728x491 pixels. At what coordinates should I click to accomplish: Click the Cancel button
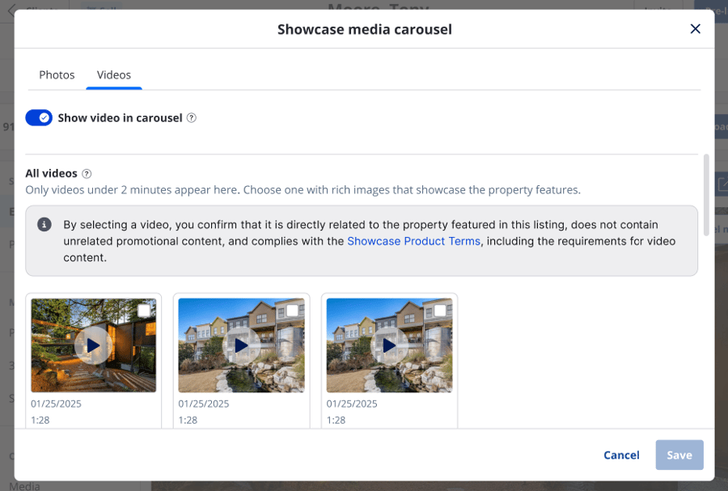621,455
